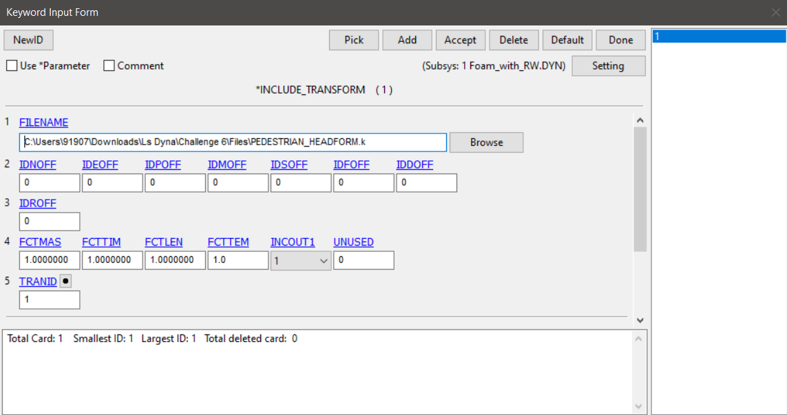Enable the Use *Parameter checkbox

(12, 66)
